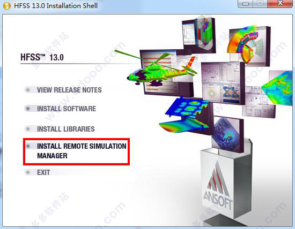
Task: Open View Release Notes link
Action: pos(69,90)
